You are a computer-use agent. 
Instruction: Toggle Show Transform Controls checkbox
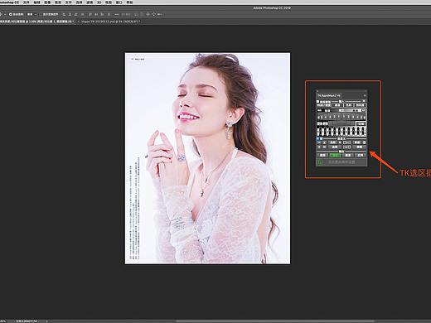41,14
